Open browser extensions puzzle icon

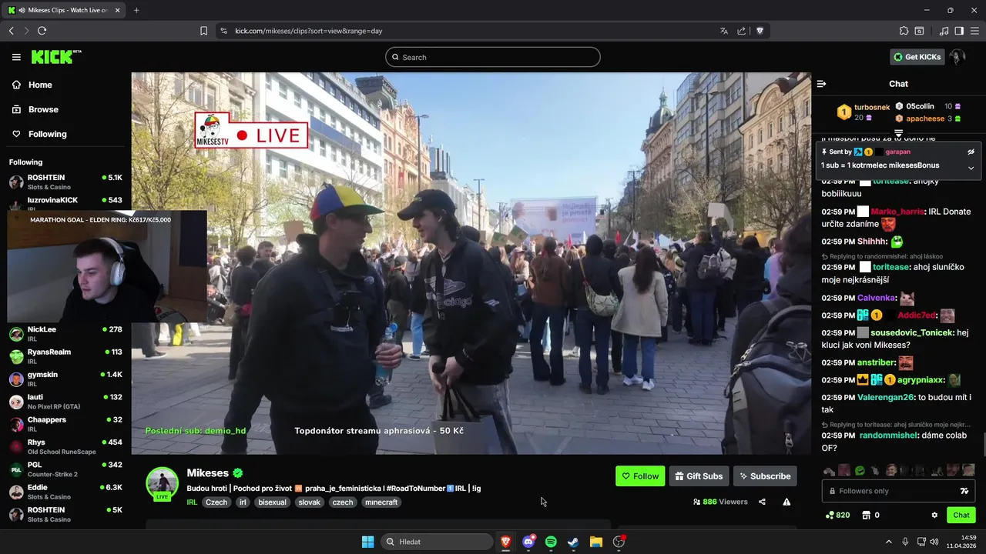[x=904, y=31]
